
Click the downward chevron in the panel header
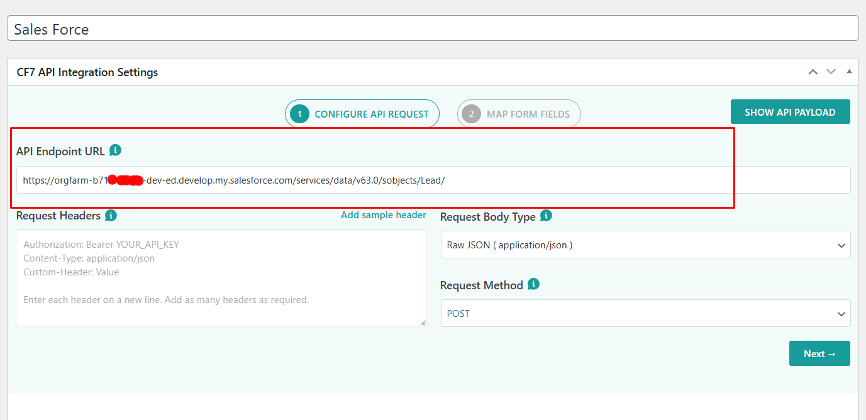pos(831,72)
